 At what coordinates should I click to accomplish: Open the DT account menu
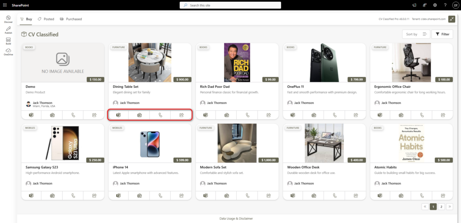[455, 5]
